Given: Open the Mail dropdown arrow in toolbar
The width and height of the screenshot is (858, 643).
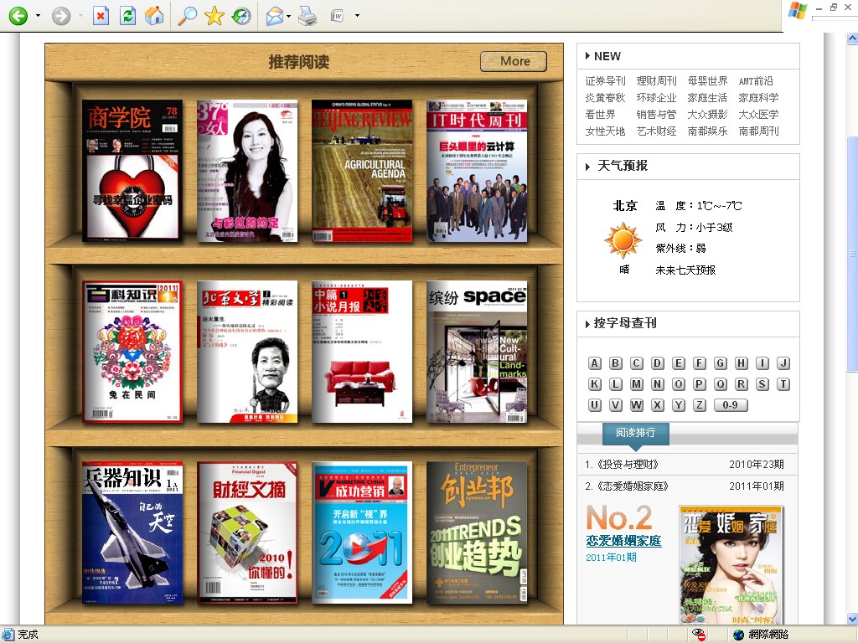Looking at the screenshot, I should pos(289,16).
